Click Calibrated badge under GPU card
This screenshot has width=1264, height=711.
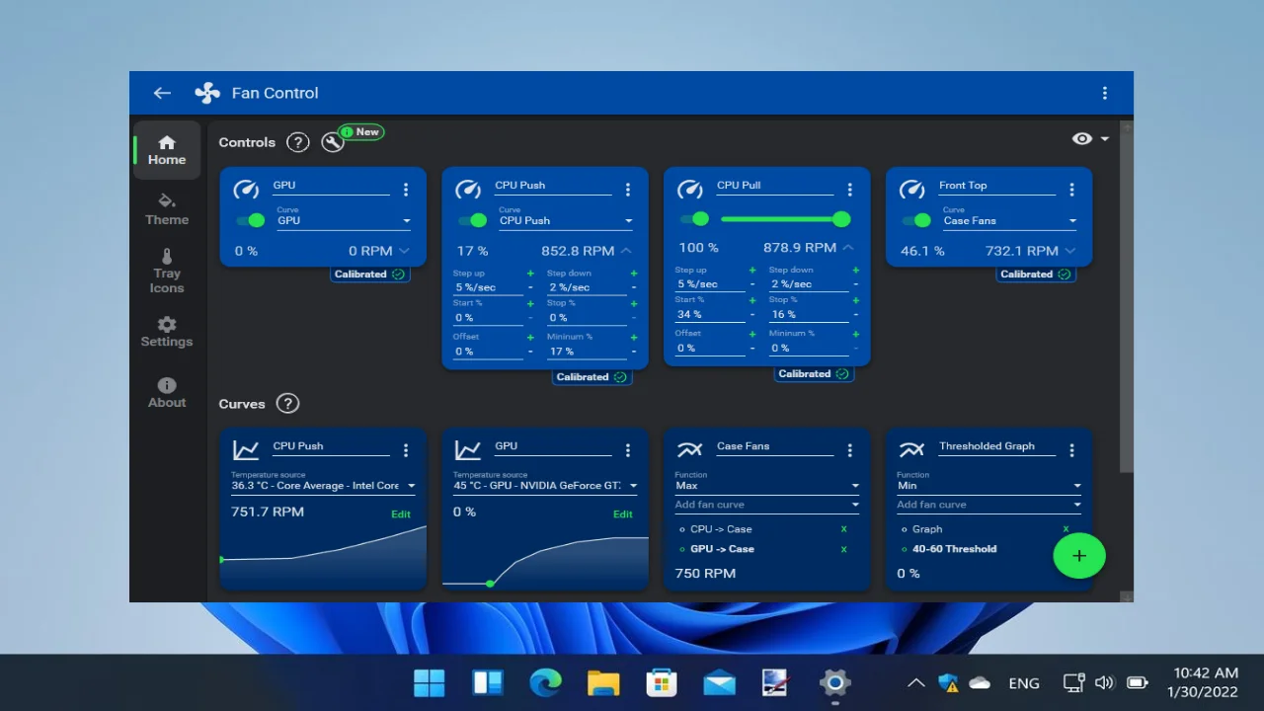pyautogui.click(x=369, y=275)
